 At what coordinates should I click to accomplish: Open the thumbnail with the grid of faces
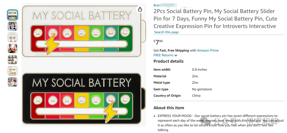point(13,60)
